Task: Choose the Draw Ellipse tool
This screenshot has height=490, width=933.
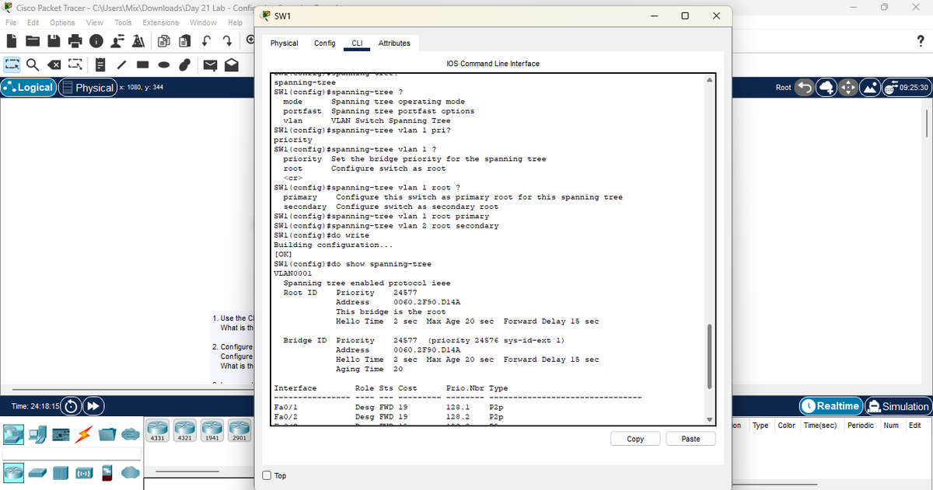Action: (x=166, y=66)
